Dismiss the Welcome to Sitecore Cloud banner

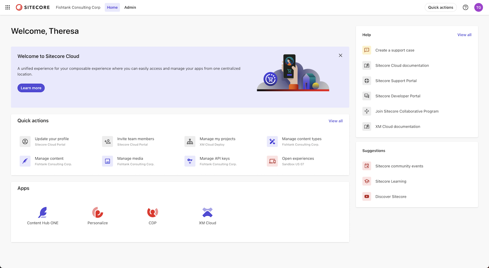tap(340, 55)
